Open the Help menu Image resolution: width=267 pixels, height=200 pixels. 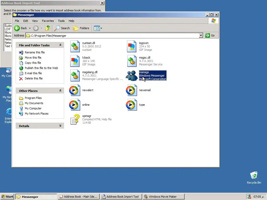[71, 21]
